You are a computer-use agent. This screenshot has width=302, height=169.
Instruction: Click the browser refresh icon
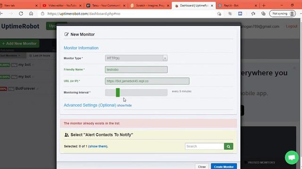pyautogui.click(x=21, y=14)
